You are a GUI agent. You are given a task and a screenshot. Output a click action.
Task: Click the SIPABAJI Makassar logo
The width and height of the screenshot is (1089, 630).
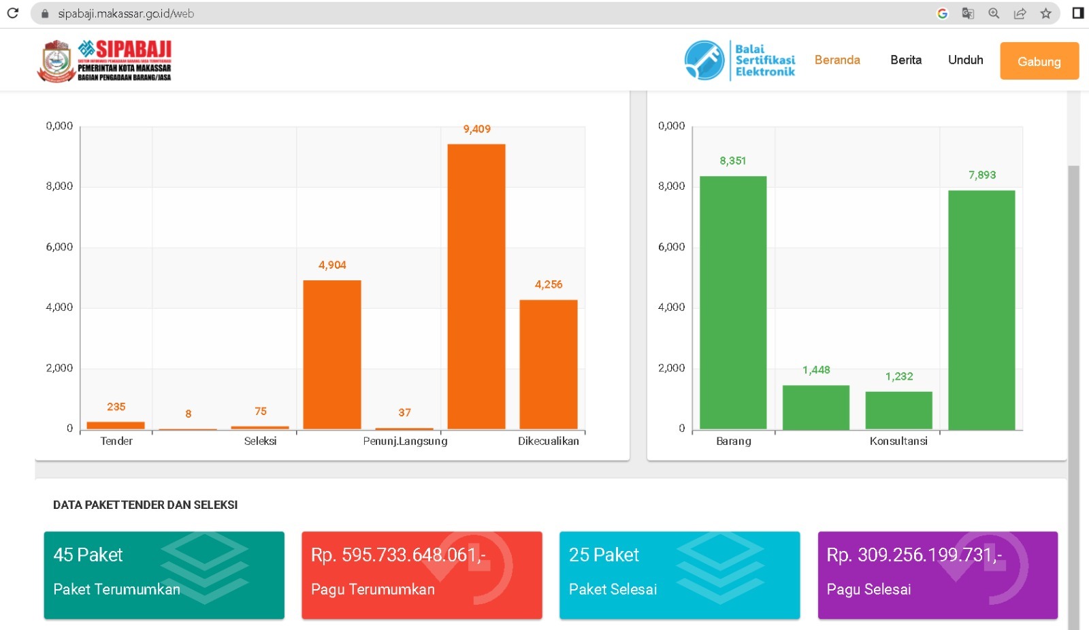point(104,61)
